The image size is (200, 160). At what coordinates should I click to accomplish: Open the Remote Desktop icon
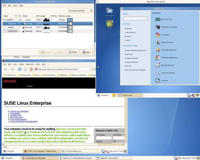164,65
